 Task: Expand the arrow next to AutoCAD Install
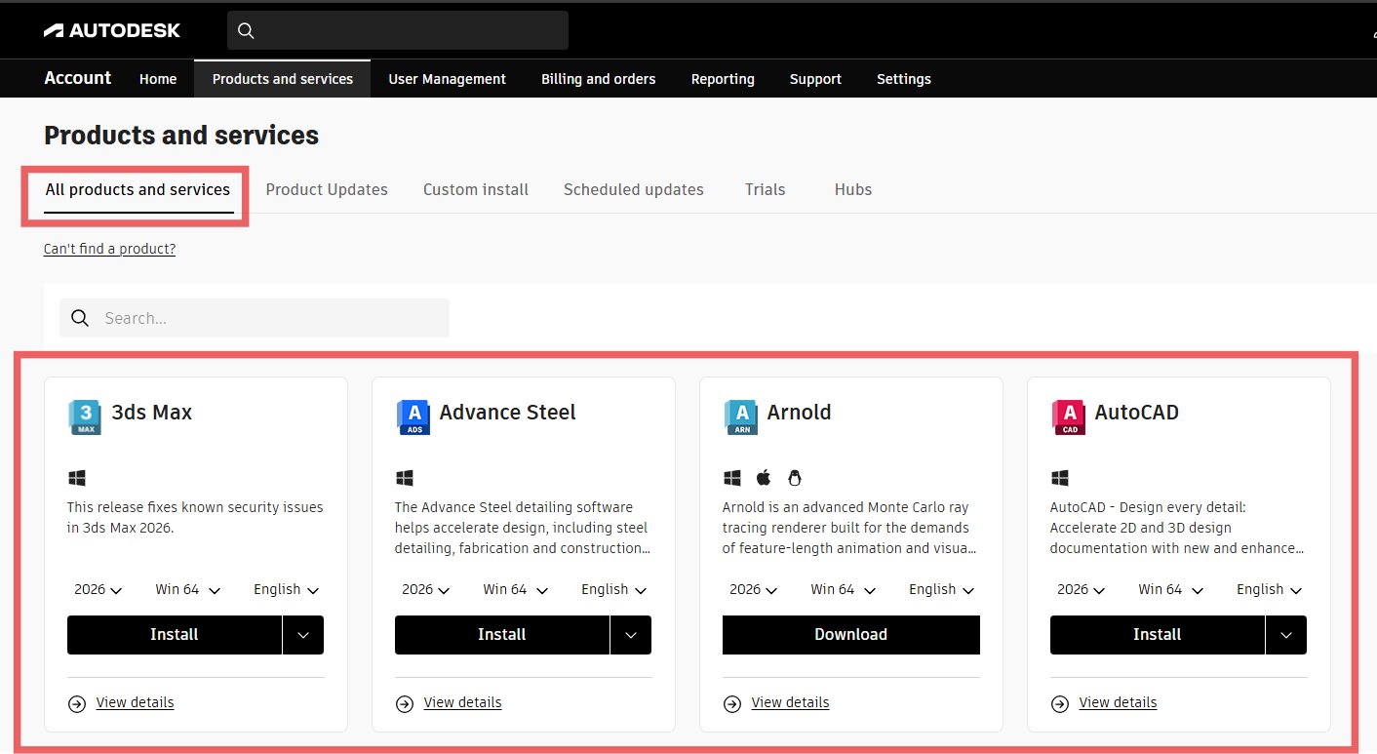click(x=1286, y=635)
